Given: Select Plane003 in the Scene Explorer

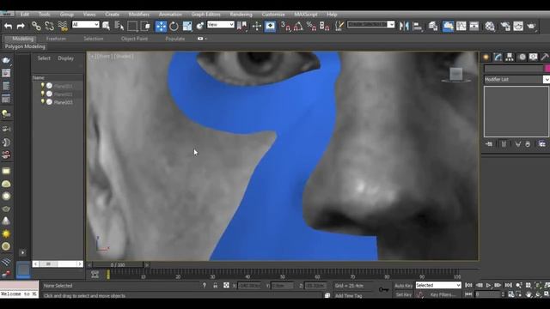Looking at the screenshot, I should pyautogui.click(x=63, y=102).
